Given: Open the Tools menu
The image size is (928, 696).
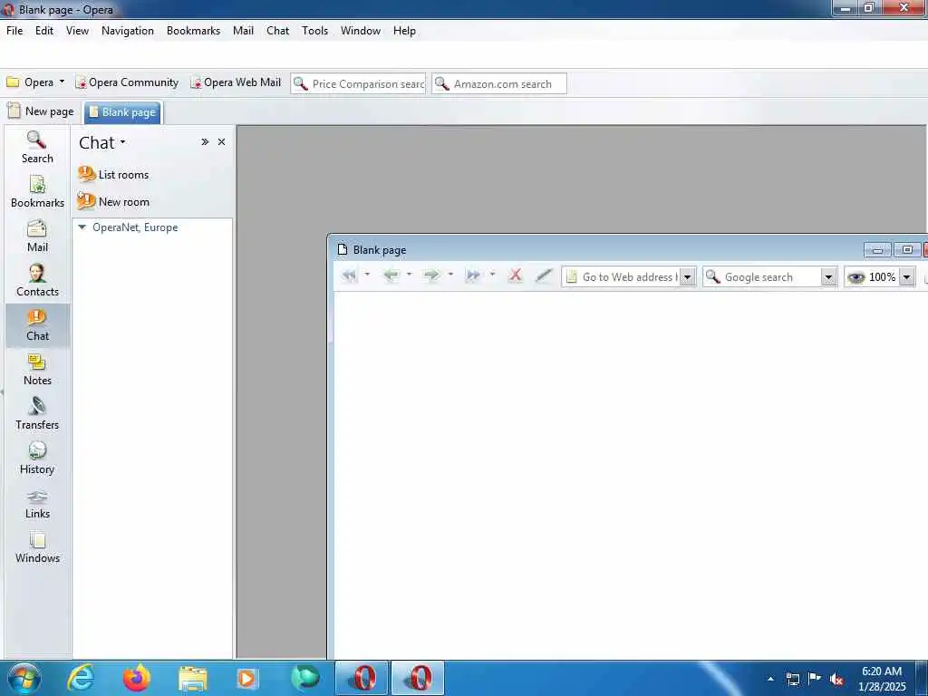Looking at the screenshot, I should click(314, 31).
